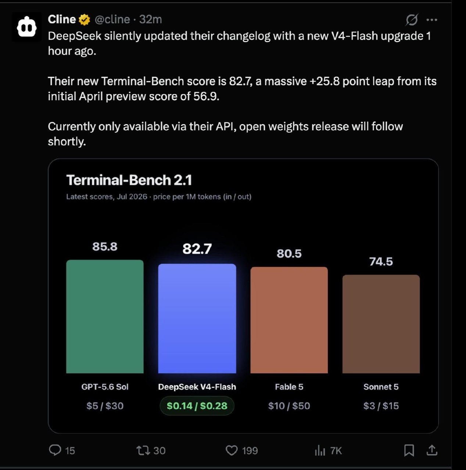Click the reply speech bubble icon
The height and width of the screenshot is (470, 466).
tap(55, 450)
